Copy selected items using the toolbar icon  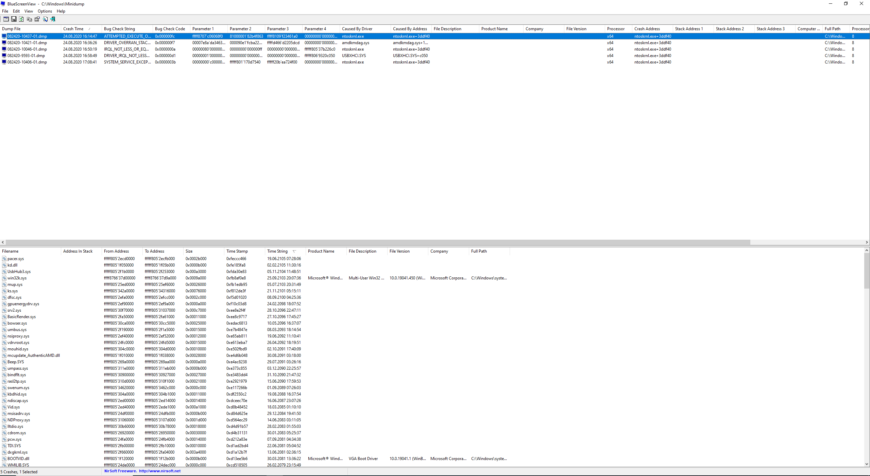29,19
